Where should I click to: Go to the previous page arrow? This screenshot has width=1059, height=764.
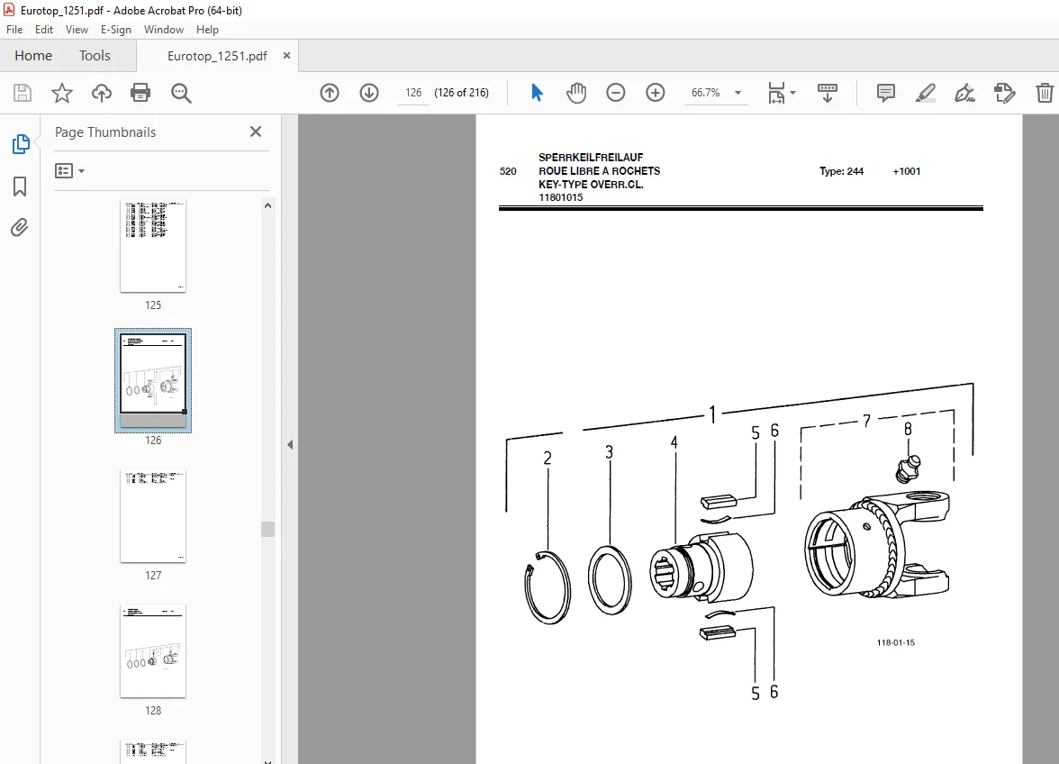(330, 93)
